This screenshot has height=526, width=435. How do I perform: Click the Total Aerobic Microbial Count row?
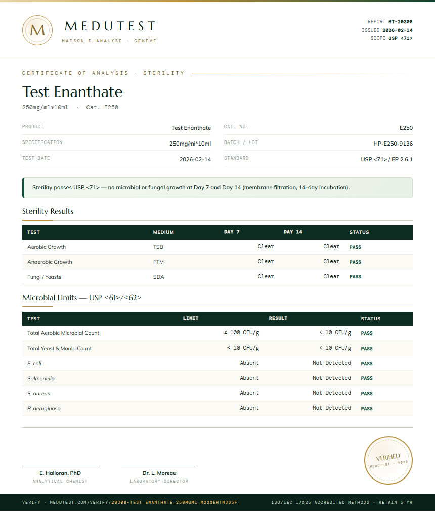pos(217,333)
